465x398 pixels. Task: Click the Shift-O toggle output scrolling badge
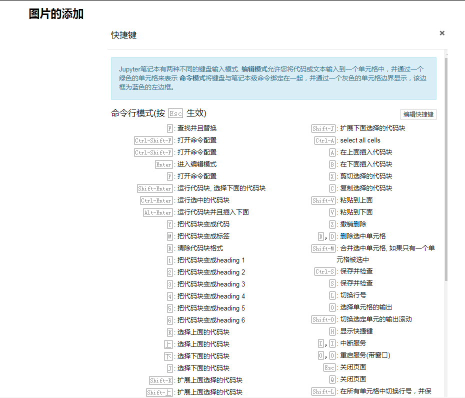click(324, 319)
